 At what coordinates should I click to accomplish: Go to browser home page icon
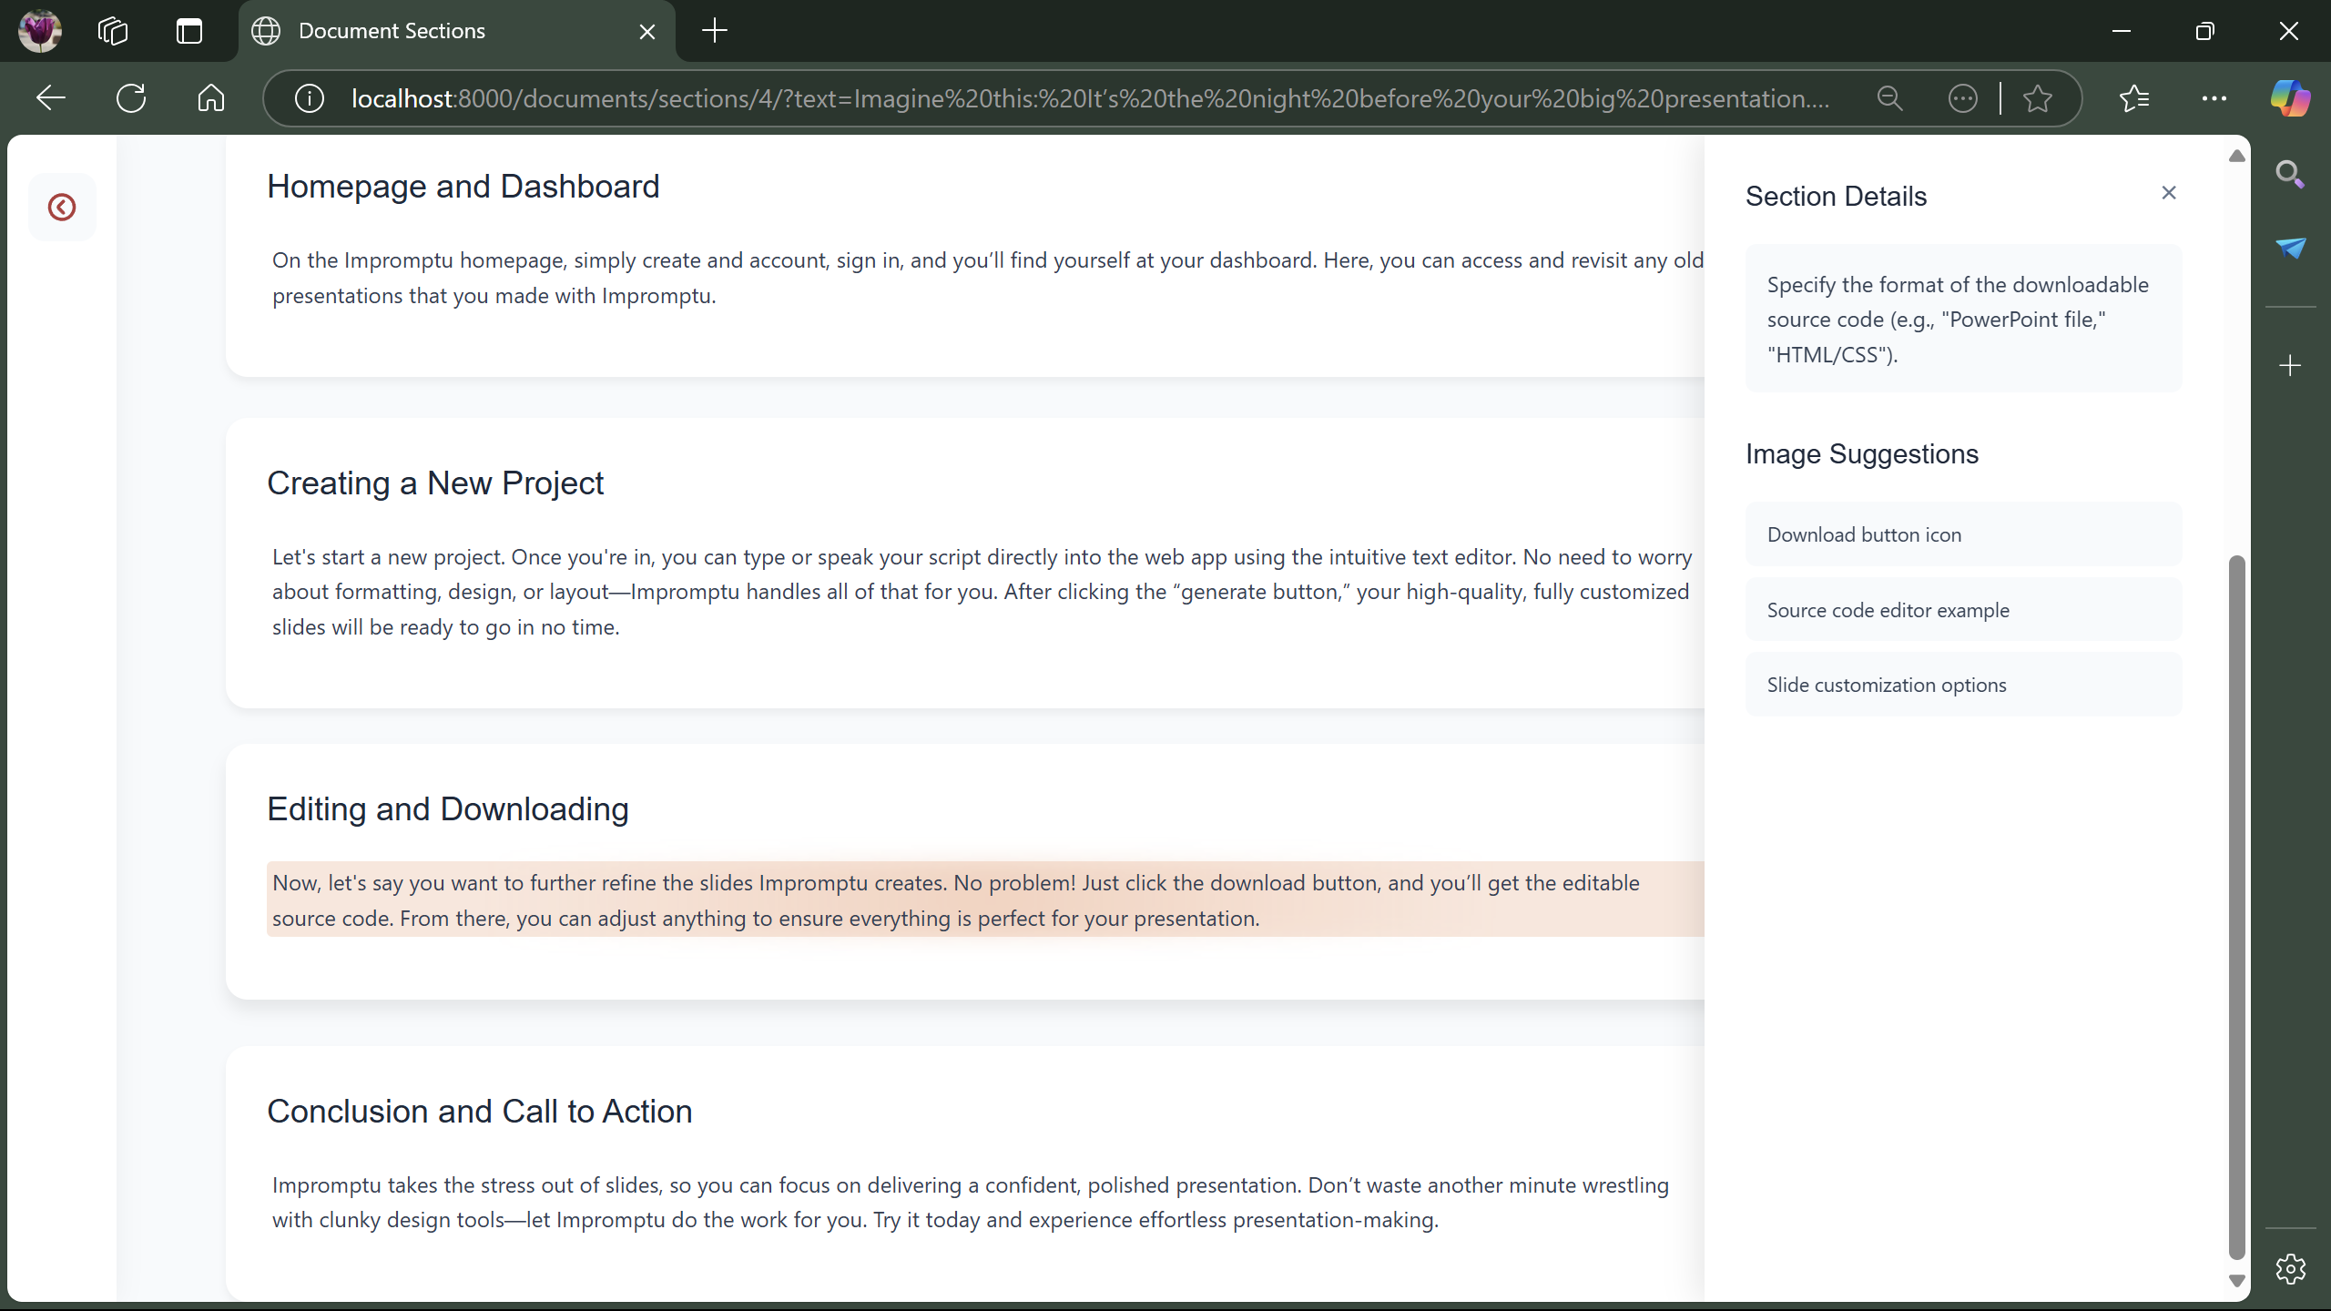[x=210, y=98]
